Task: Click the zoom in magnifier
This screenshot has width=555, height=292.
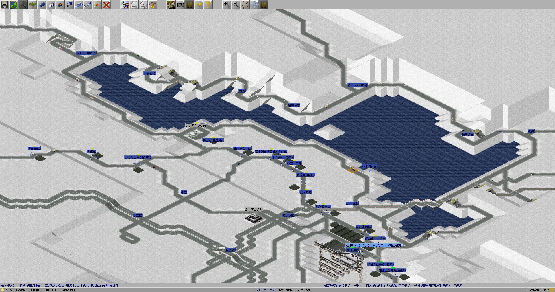Action: (x=227, y=5)
